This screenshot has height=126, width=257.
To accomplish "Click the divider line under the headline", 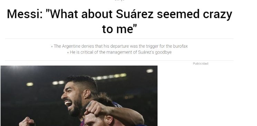I will (x=119, y=39).
